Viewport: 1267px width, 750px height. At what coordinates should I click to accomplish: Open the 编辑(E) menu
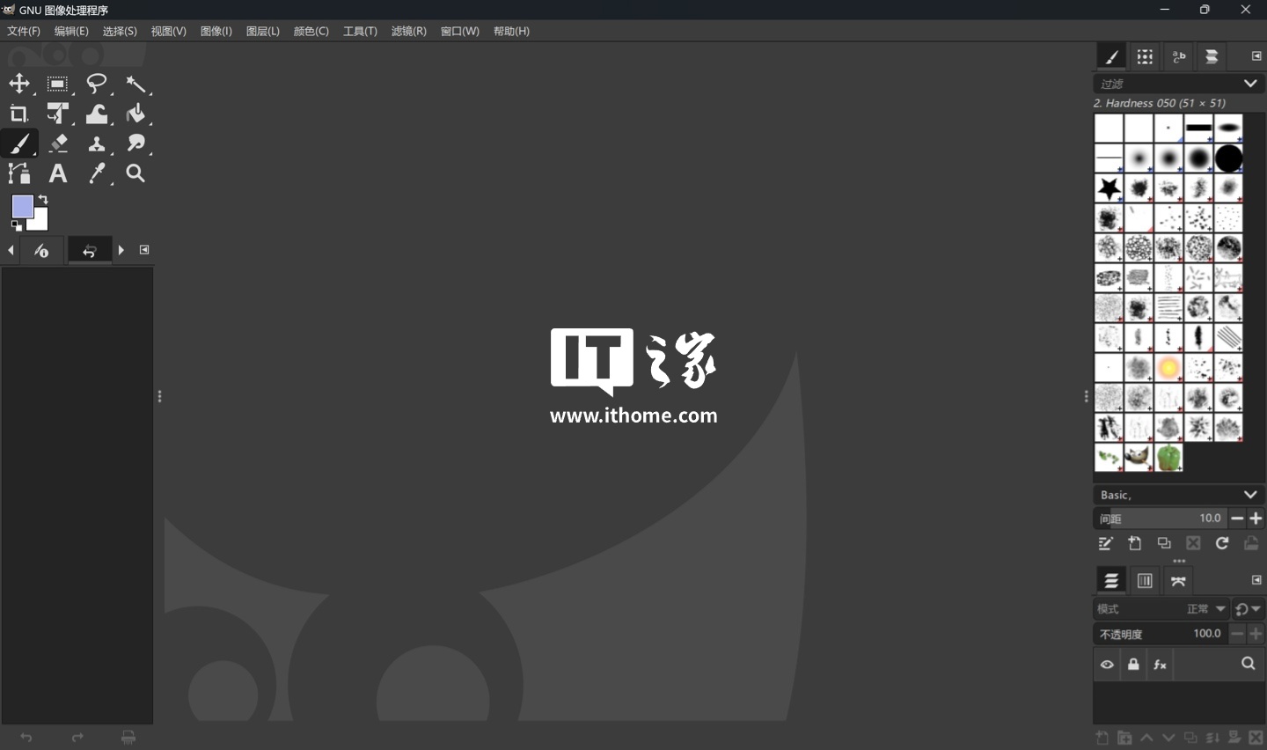pyautogui.click(x=71, y=31)
